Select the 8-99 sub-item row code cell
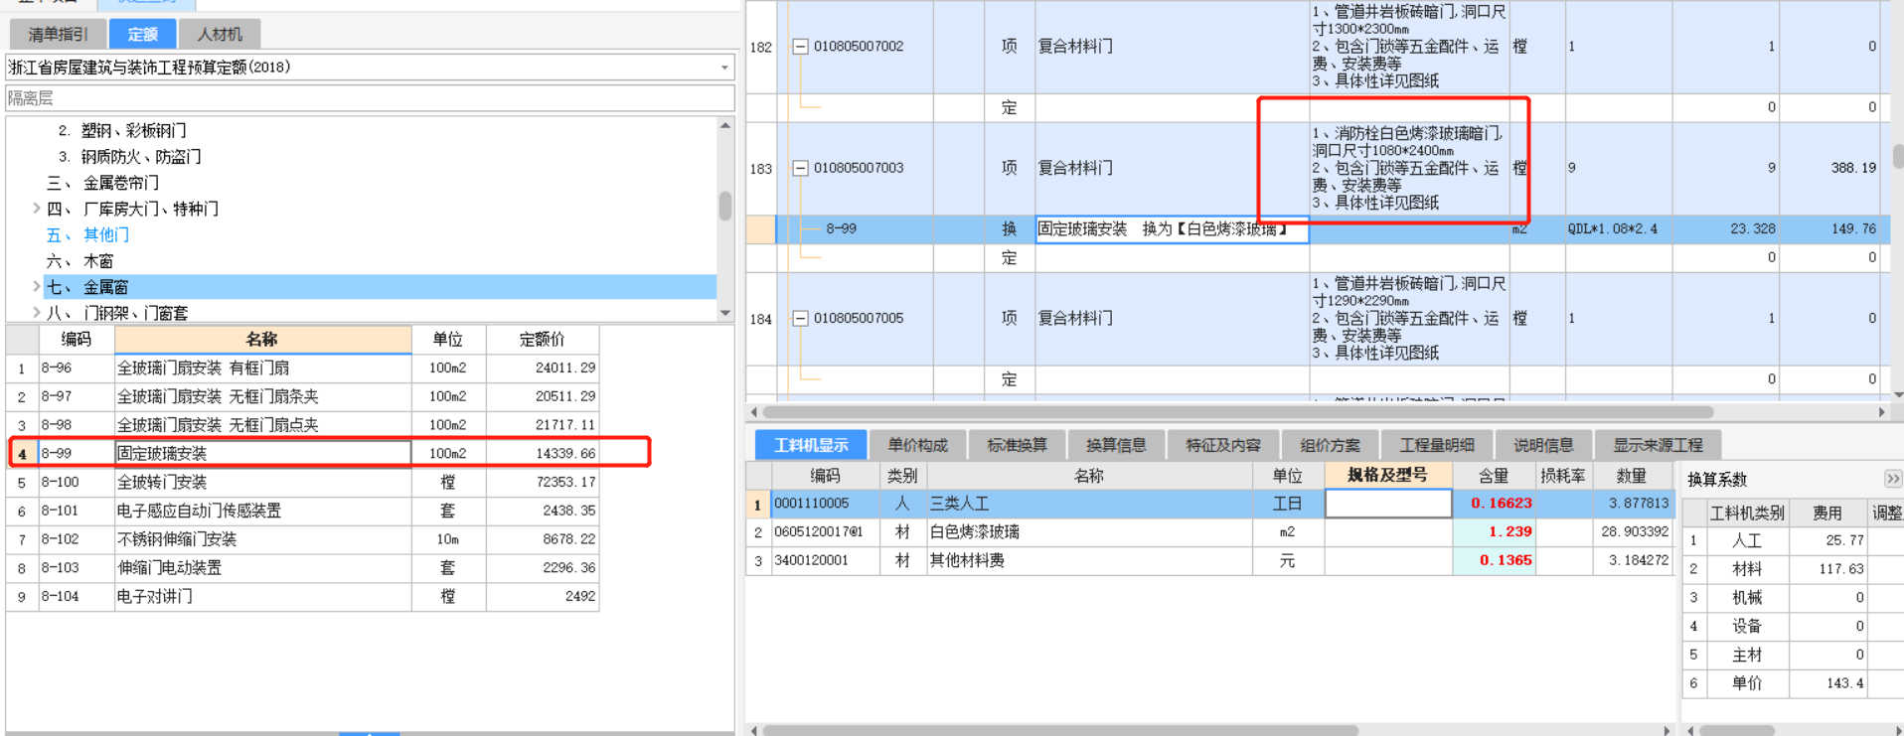The height and width of the screenshot is (736, 1904). coord(841,229)
